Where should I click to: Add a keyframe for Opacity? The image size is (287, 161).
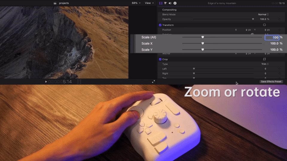click(280, 19)
